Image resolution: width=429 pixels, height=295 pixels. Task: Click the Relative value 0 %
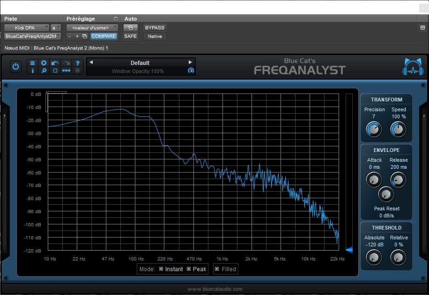click(x=399, y=245)
